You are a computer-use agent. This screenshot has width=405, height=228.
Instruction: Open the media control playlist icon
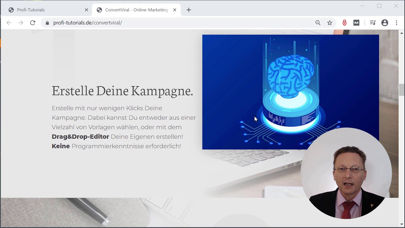[x=373, y=23]
